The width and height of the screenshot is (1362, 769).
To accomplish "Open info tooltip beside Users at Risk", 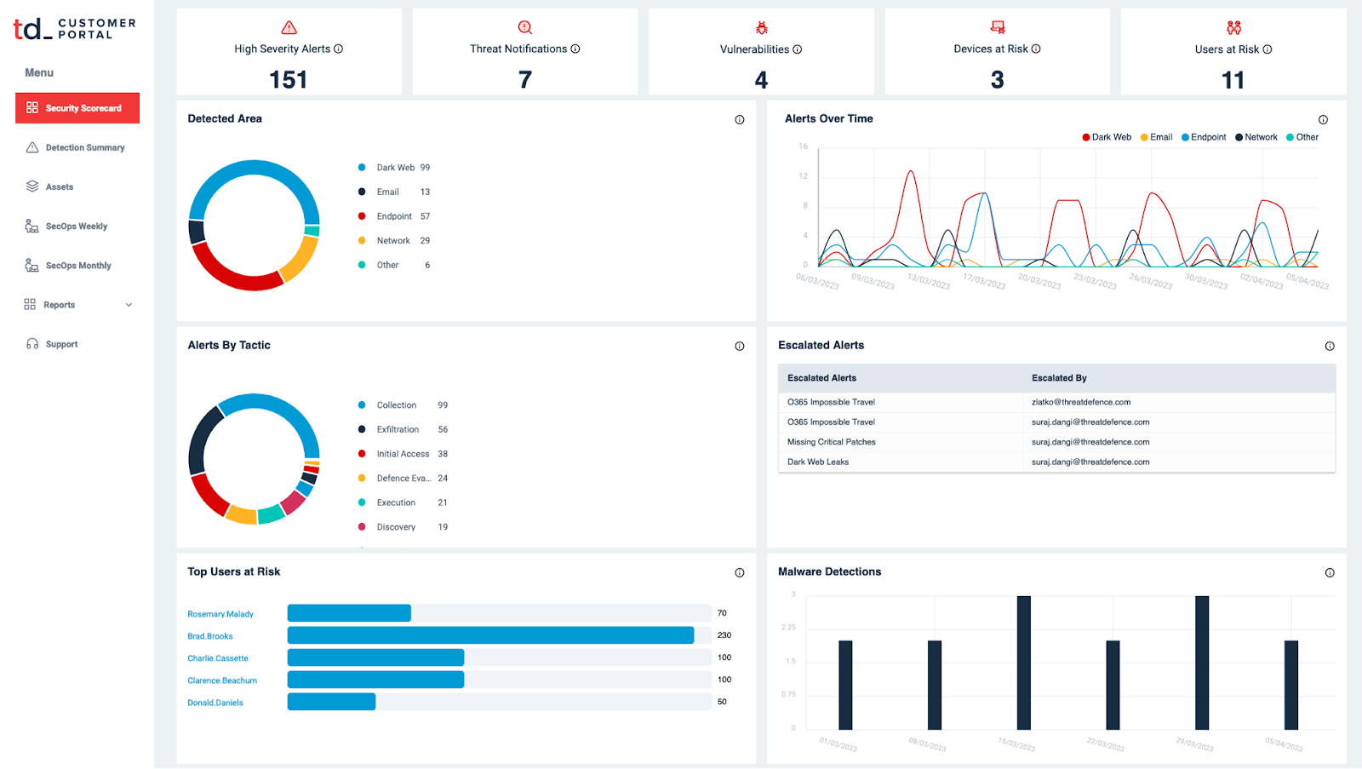I will (1268, 49).
